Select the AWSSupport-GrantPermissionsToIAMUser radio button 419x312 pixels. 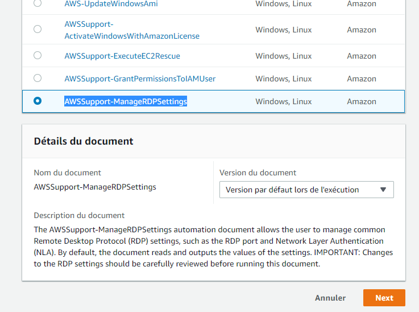(38, 78)
